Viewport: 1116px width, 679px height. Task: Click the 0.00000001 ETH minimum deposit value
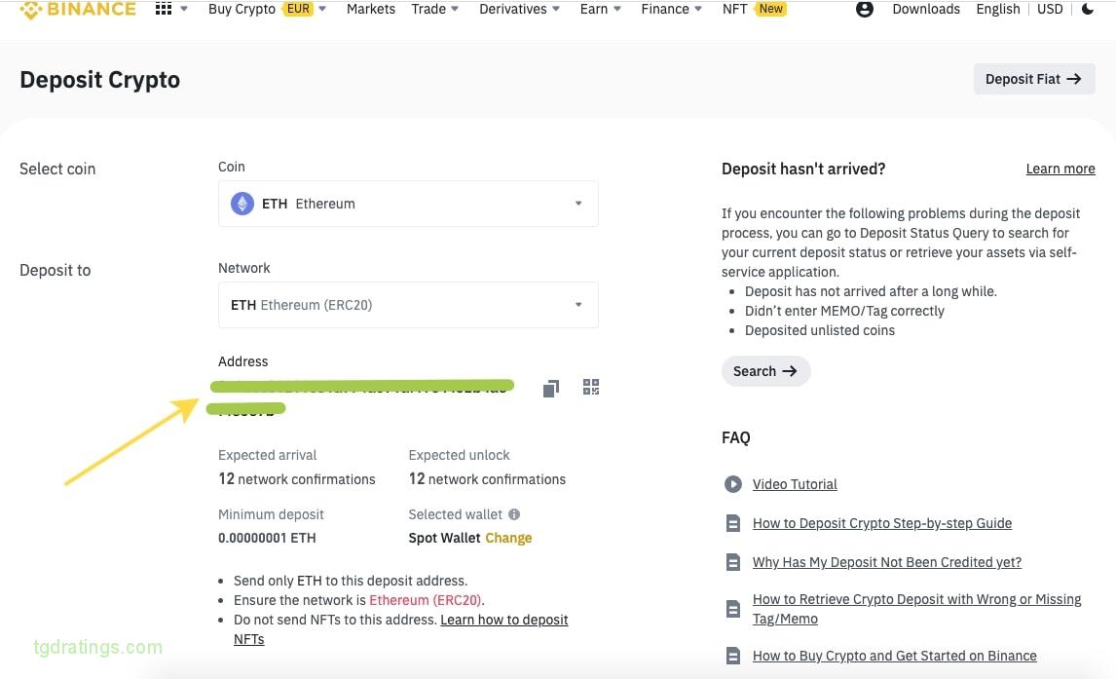(x=267, y=538)
